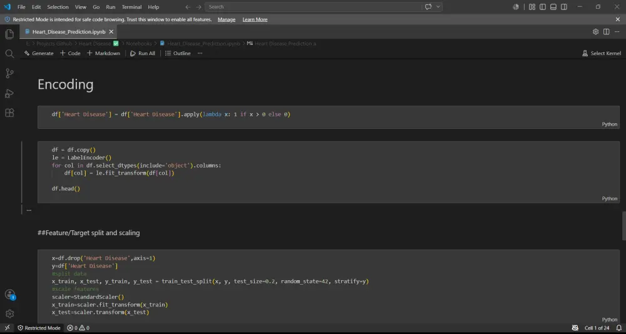Click the Encoding markdown heading

pyautogui.click(x=66, y=84)
